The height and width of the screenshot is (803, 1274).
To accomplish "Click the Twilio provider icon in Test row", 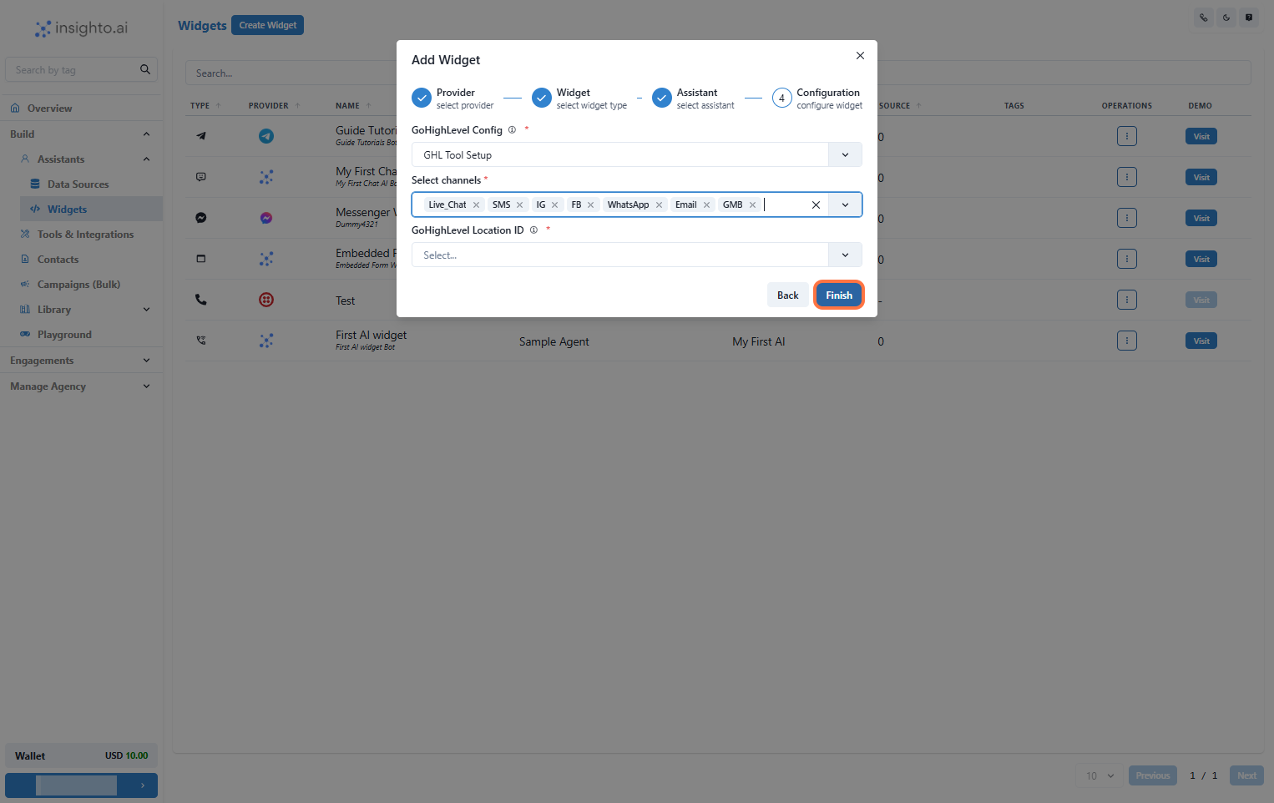I will click(x=266, y=300).
